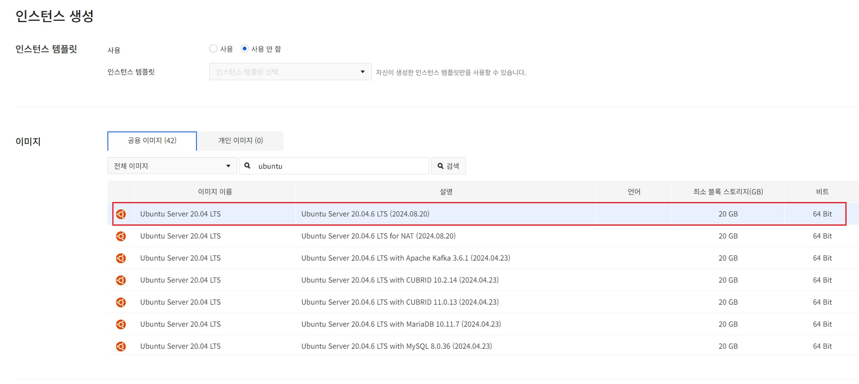The width and height of the screenshot is (859, 384).
Task: Select Ubuntu Server 20.04.6 LTS (2024.08.20) description
Action: click(365, 214)
